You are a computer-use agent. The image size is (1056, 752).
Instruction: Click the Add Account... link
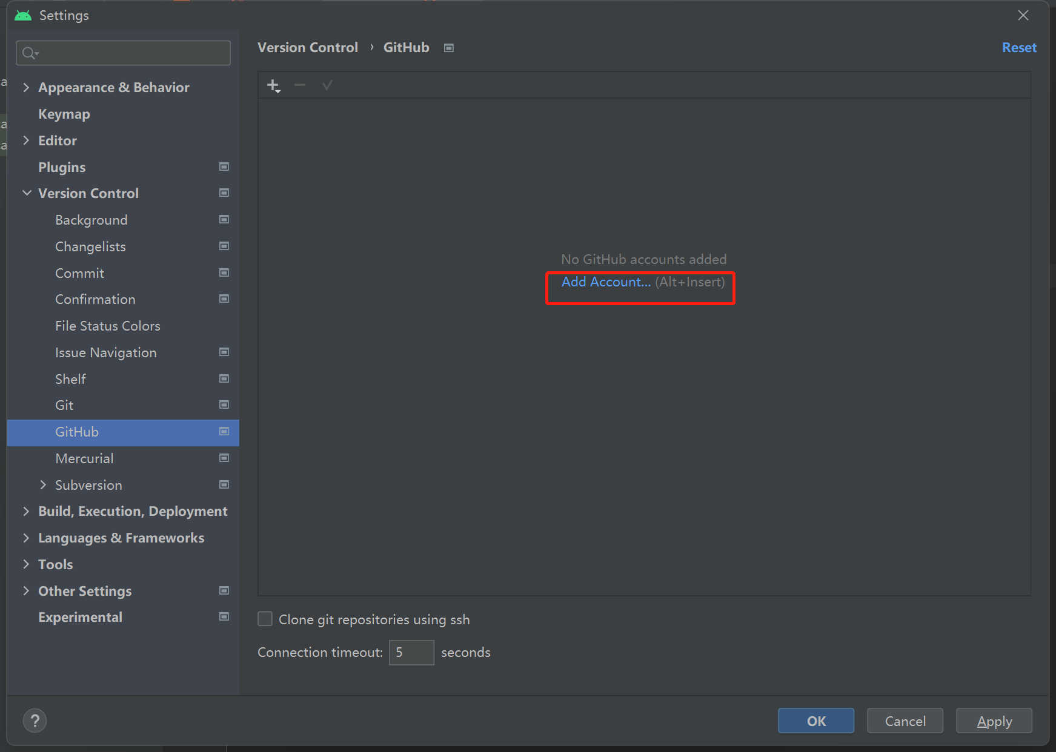point(606,282)
